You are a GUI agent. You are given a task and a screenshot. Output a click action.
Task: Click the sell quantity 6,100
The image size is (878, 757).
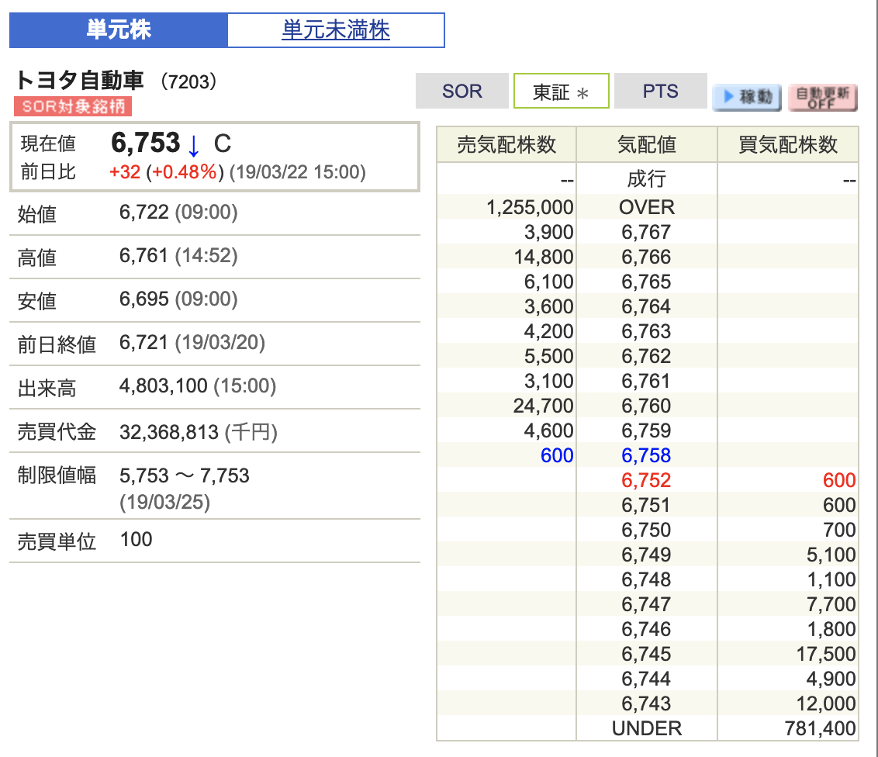pyautogui.click(x=549, y=282)
